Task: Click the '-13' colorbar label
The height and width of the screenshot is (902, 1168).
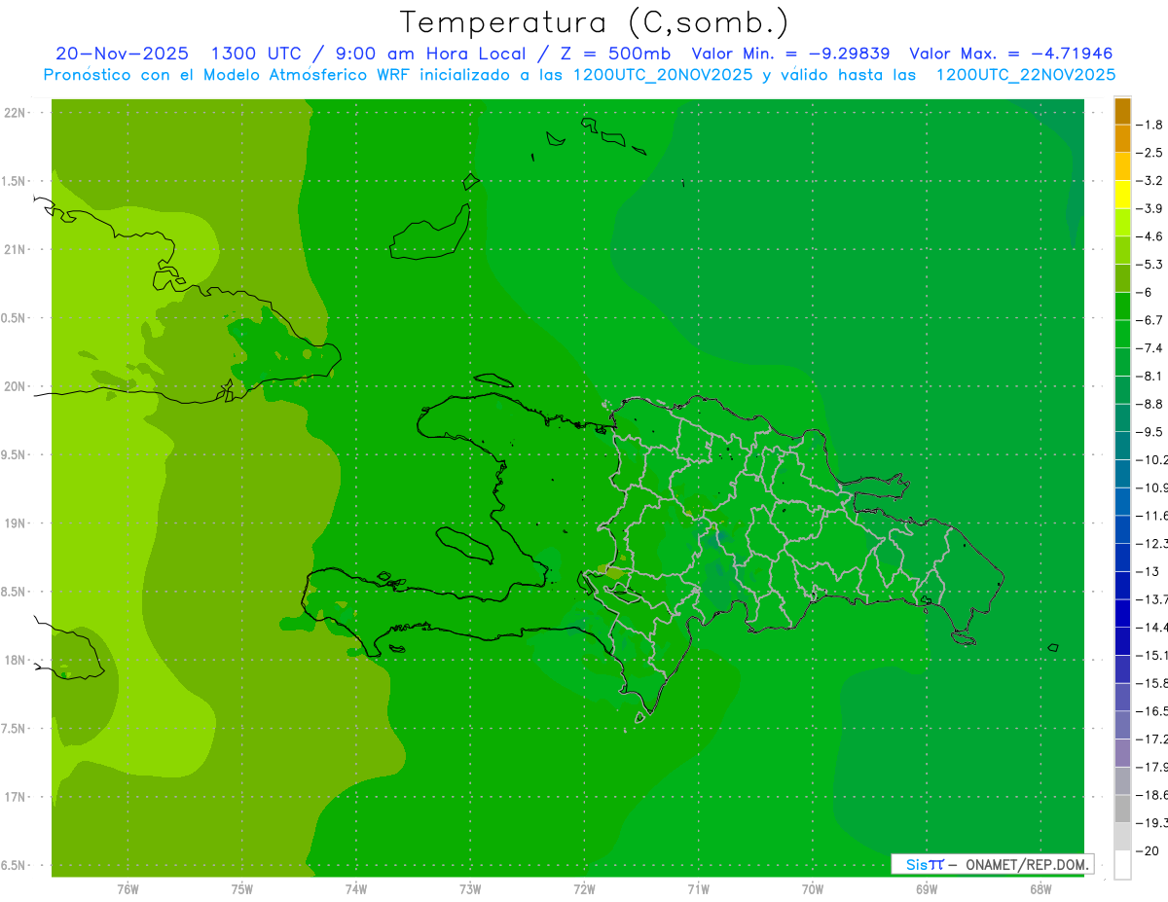Action: [x=1148, y=571]
